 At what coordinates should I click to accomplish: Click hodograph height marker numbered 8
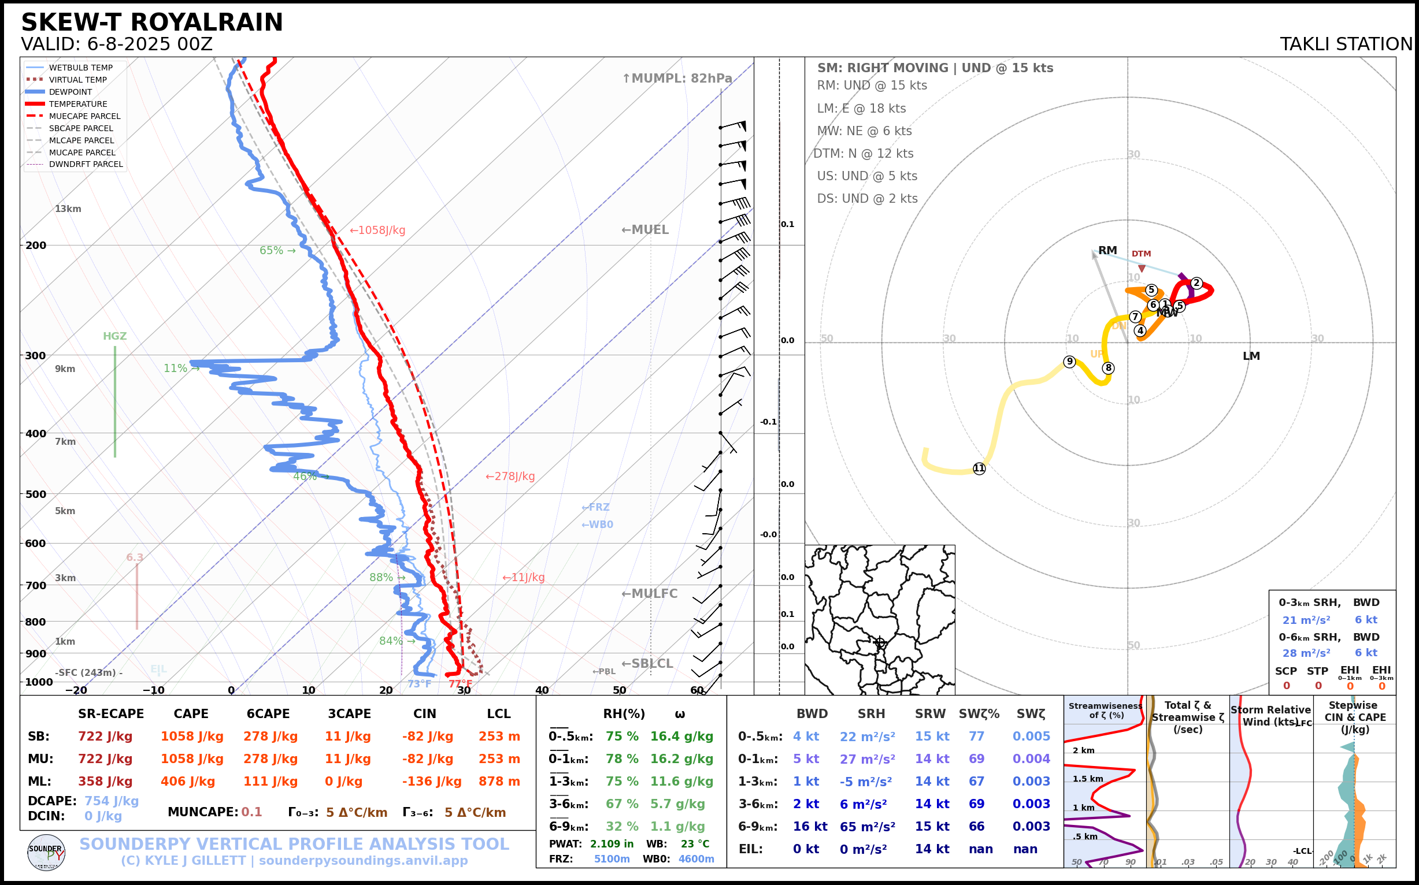pos(1108,367)
